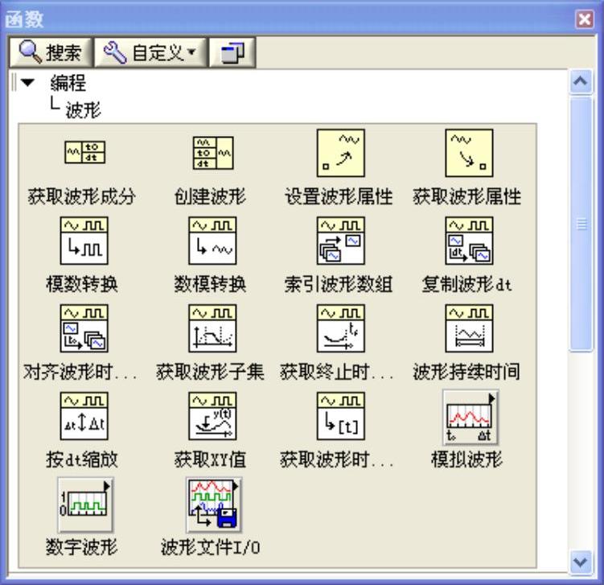Click the 获取XY值 text label
This screenshot has width=604, height=585.
pyautogui.click(x=210, y=459)
